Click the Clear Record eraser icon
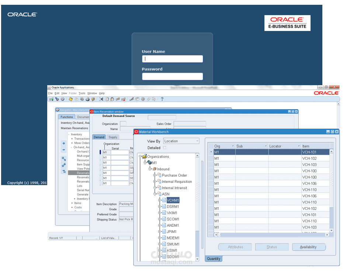This screenshot has width=343, height=271. (x=118, y=99)
